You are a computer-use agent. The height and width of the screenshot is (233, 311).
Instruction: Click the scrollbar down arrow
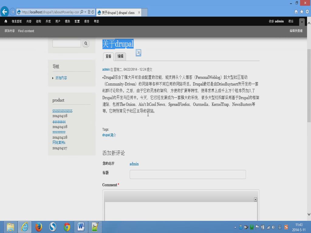(x=309, y=214)
